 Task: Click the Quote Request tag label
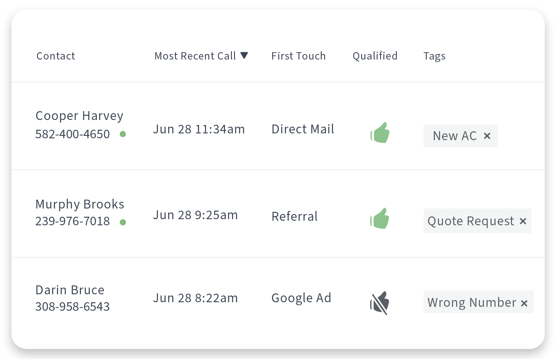point(471,221)
